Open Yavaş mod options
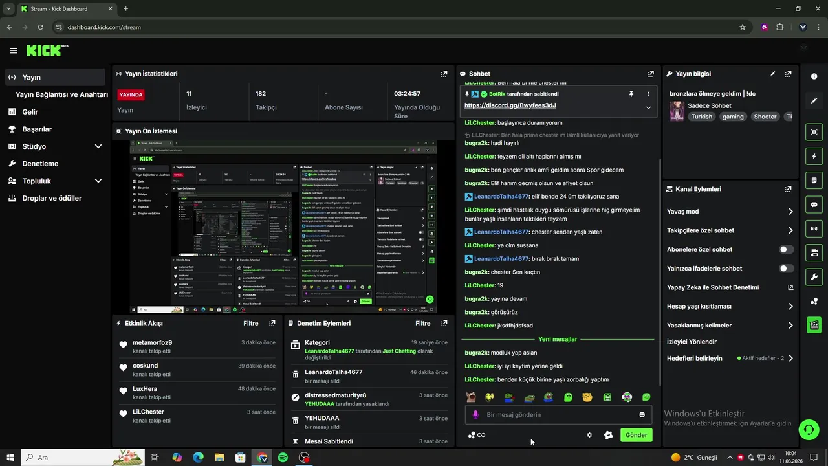The width and height of the screenshot is (828, 466). (x=730, y=212)
